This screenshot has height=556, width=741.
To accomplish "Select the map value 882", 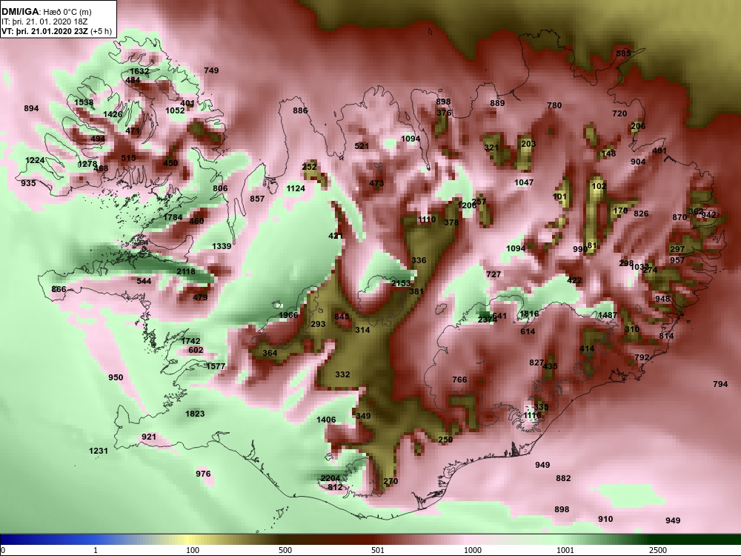I will tap(563, 478).
